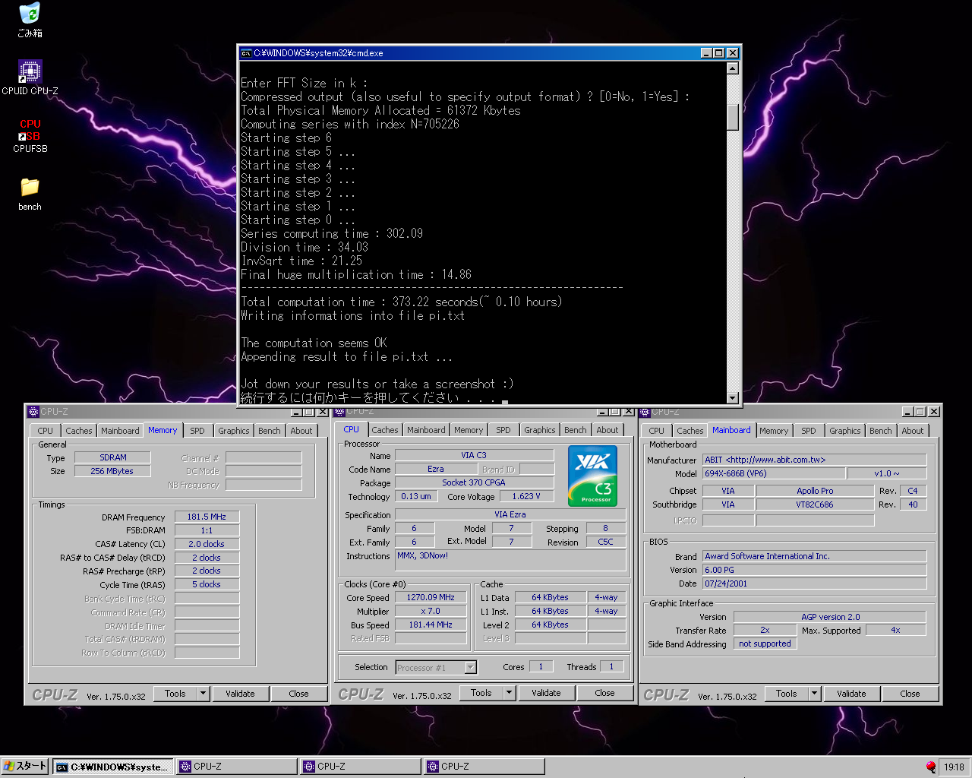The width and height of the screenshot is (972, 778).
Task: Open the Memory tab in the CPU window
Action: pos(469,430)
